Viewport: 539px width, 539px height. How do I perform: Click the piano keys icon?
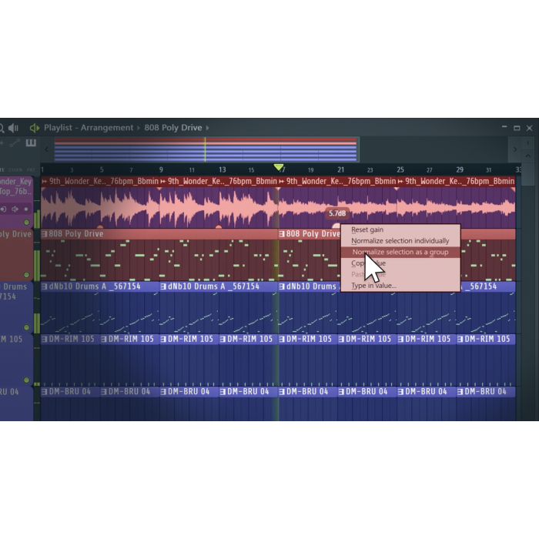pyautogui.click(x=31, y=142)
